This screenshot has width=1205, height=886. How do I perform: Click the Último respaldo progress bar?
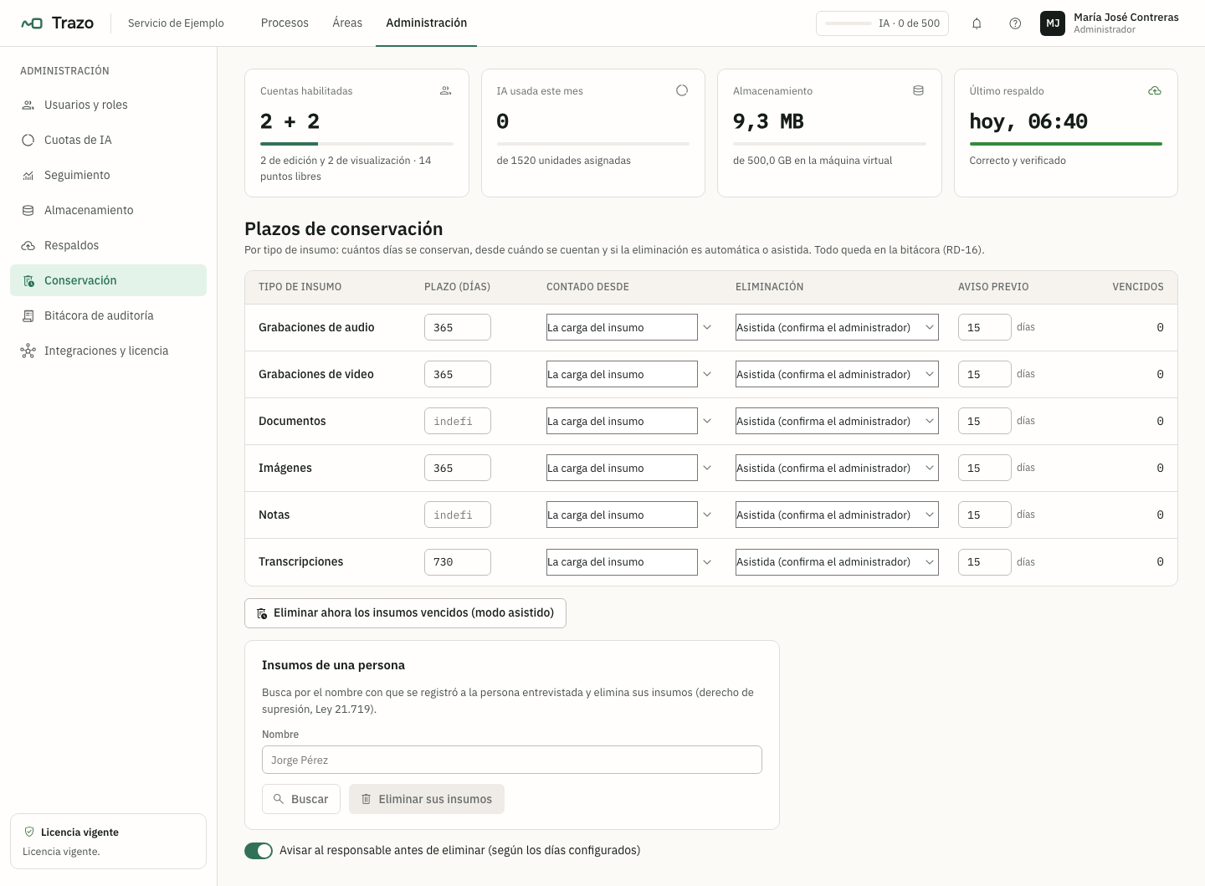point(1066,144)
